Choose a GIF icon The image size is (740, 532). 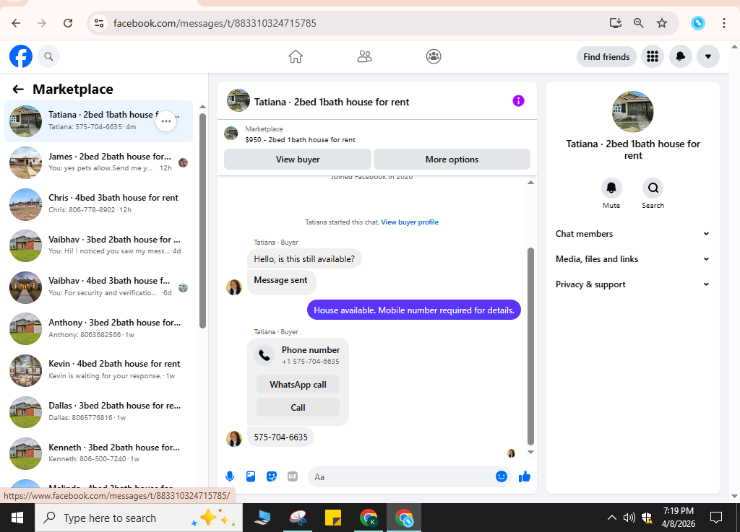(x=293, y=476)
